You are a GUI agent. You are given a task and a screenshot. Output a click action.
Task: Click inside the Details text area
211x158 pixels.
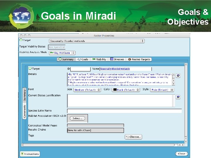(120, 79)
